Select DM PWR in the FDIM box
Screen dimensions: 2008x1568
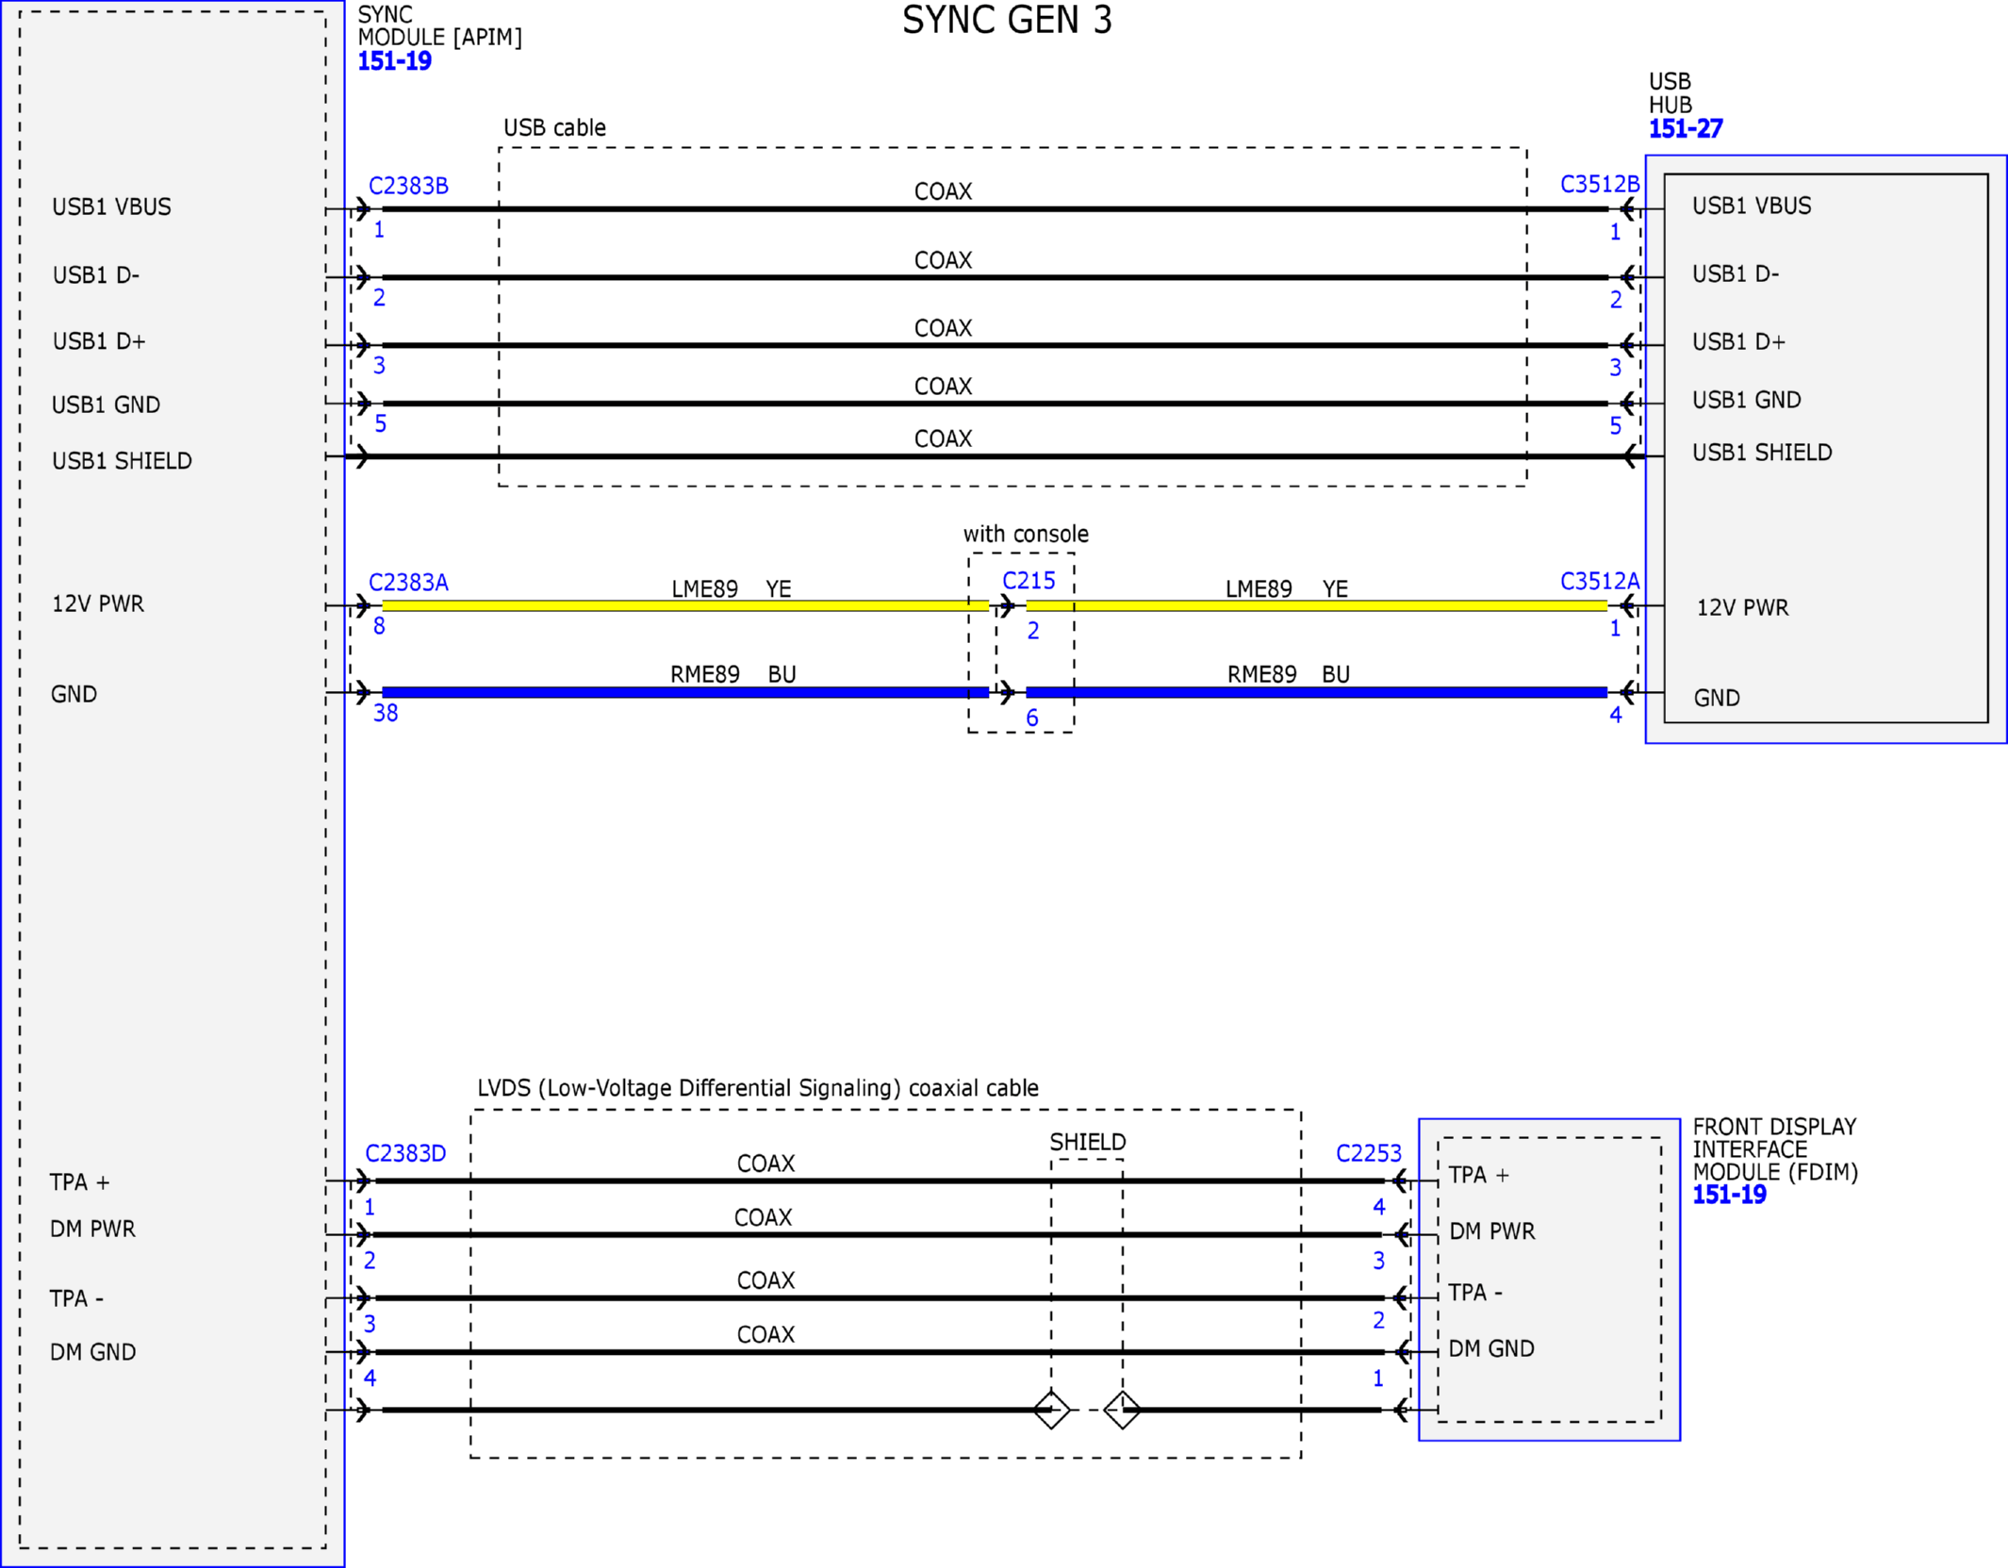coord(1491,1230)
